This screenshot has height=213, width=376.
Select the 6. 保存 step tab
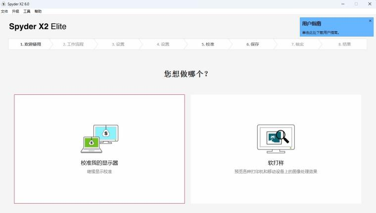click(x=252, y=44)
